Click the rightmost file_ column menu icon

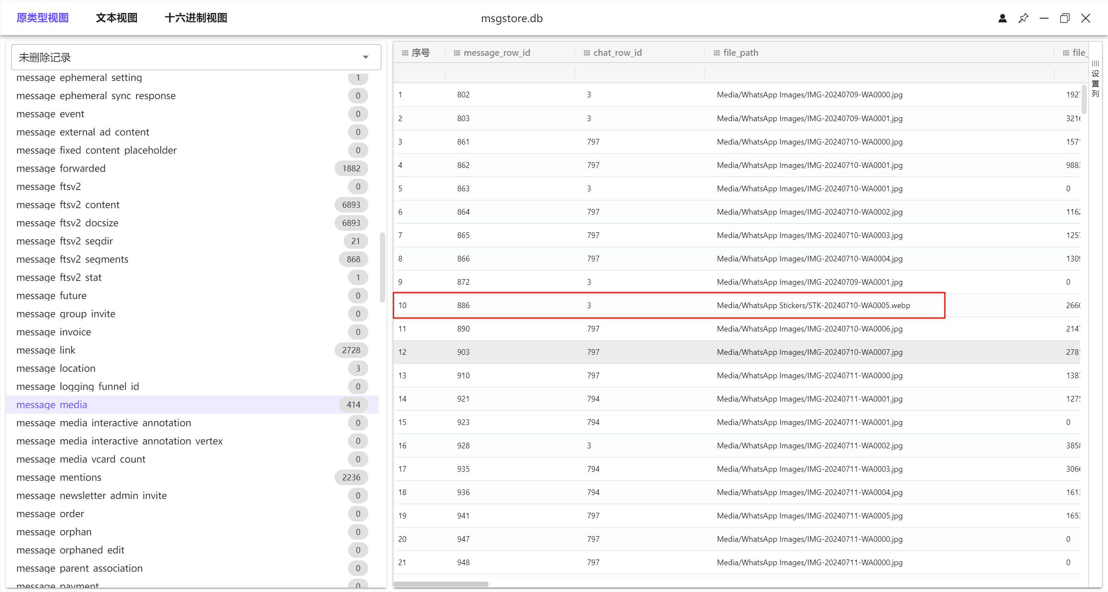coord(1066,53)
